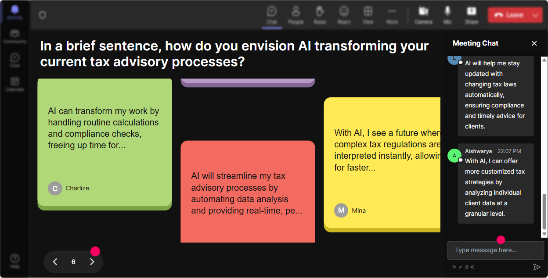Turn on the Camera
548x278 pixels.
coord(423,14)
